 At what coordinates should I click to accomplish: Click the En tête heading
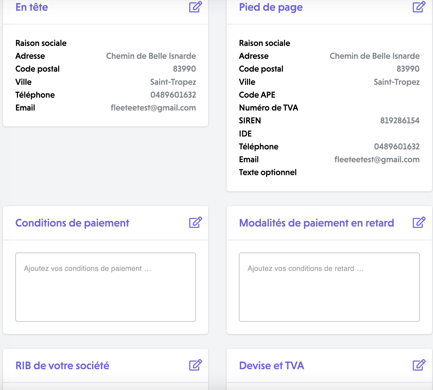32,7
